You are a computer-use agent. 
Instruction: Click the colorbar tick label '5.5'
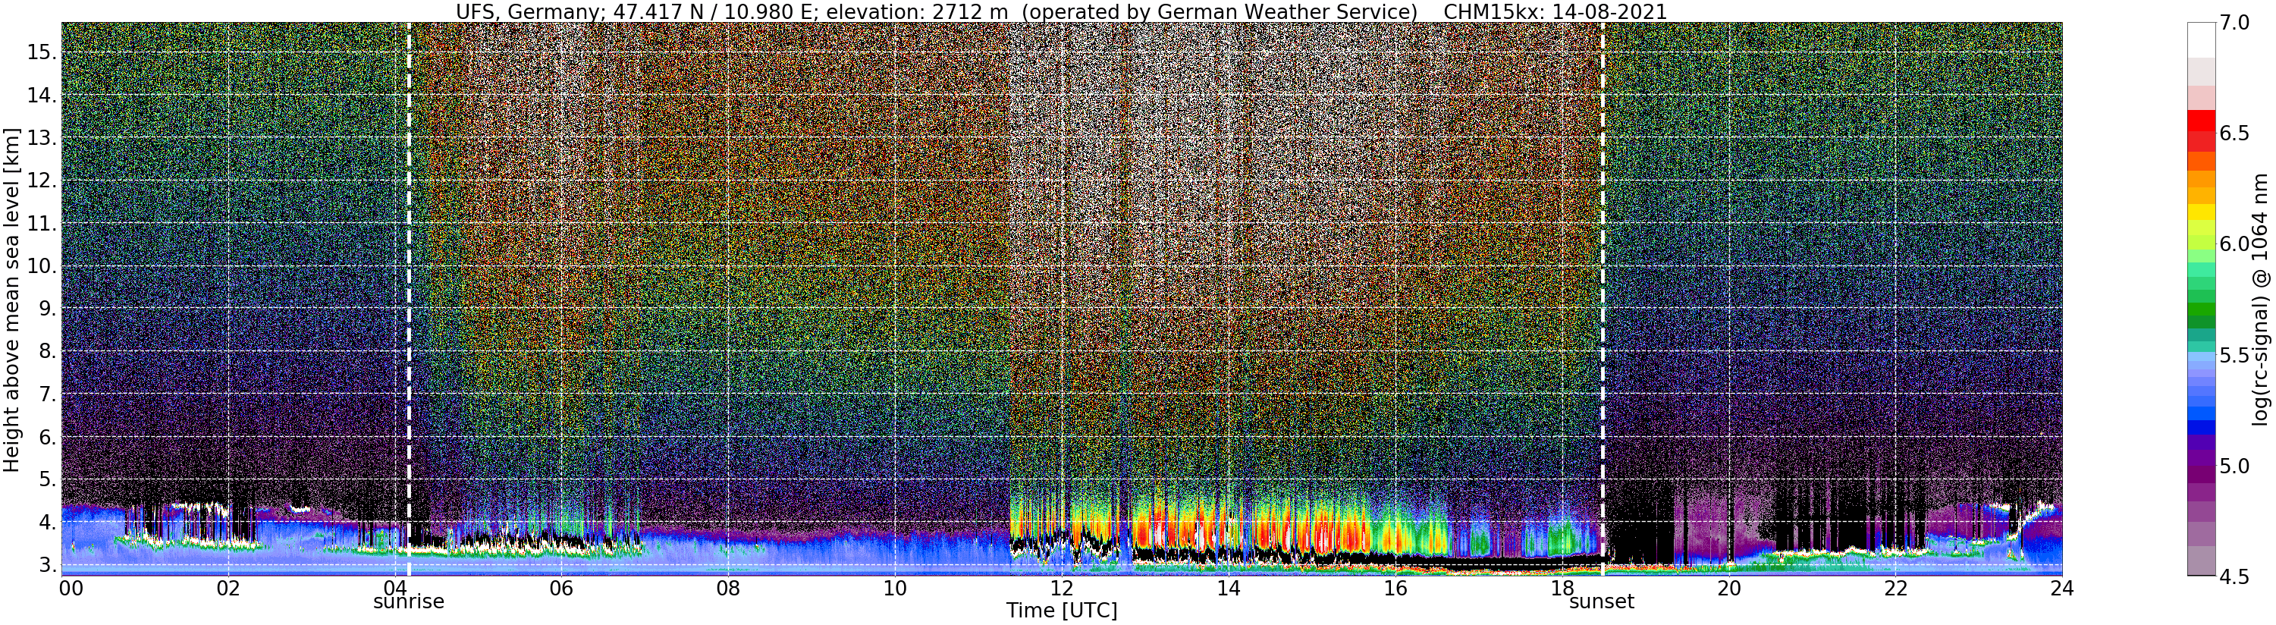click(2234, 356)
